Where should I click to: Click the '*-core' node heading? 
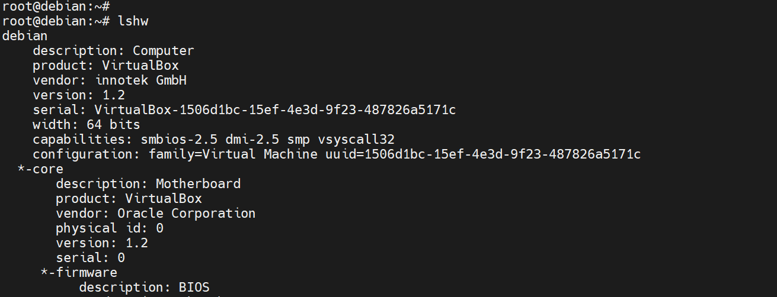click(40, 169)
